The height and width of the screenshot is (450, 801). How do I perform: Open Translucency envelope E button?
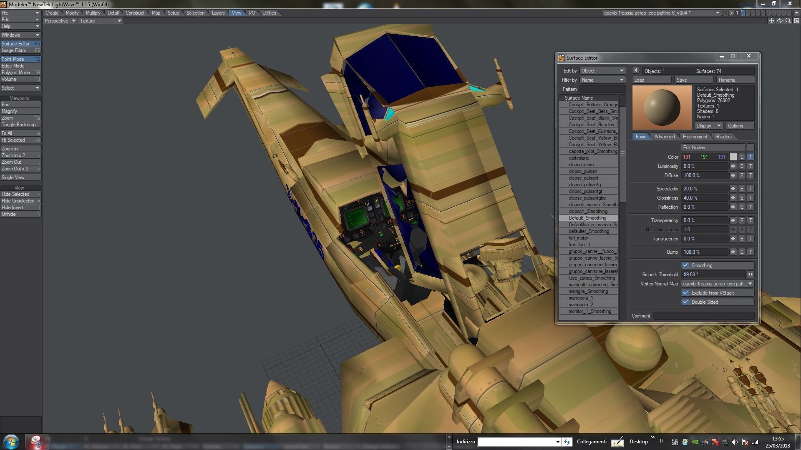(x=742, y=239)
